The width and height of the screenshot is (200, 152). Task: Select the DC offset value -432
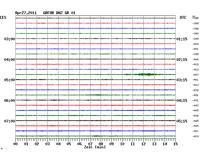(195, 90)
